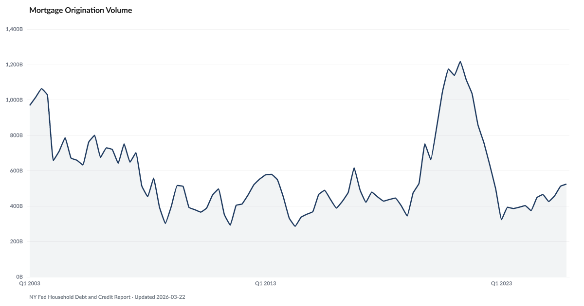Viewport: 584px width, 306px height.
Task: Select the Q1 2013 x-axis label
Action: click(266, 283)
